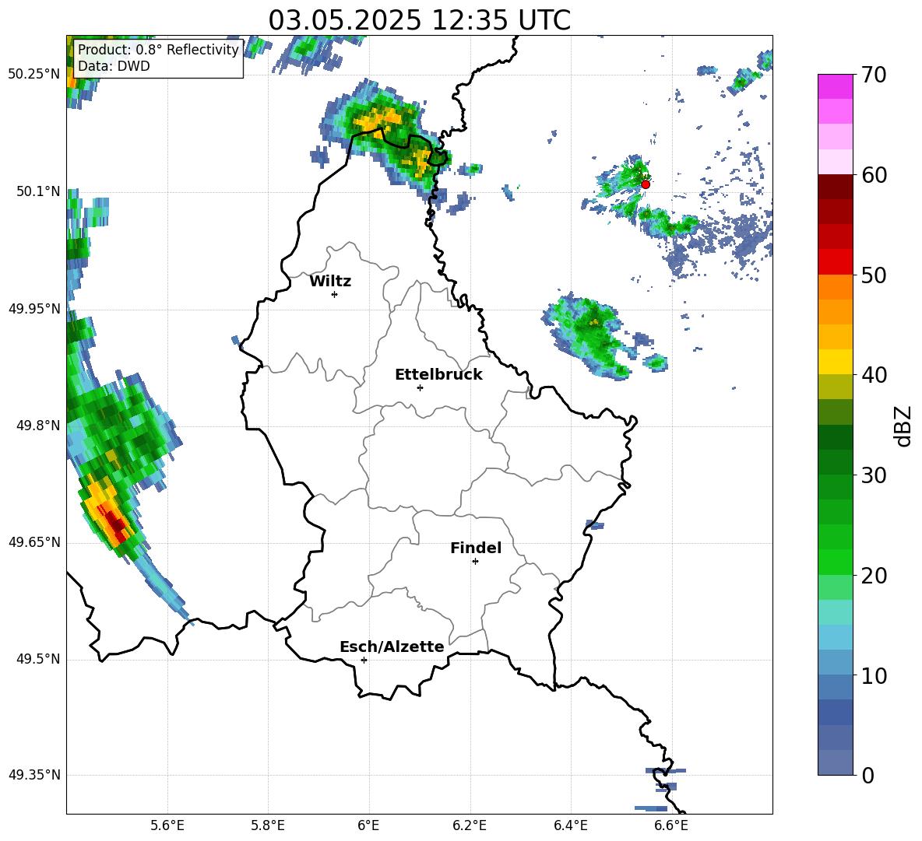This screenshot has width=922, height=841.
Task: Click the 30 tick on colorbar
Action: 874,475
